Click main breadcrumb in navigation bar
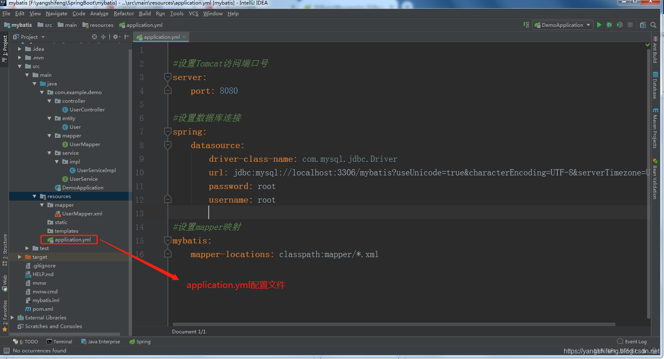The width and height of the screenshot is (664, 359). tap(67, 25)
